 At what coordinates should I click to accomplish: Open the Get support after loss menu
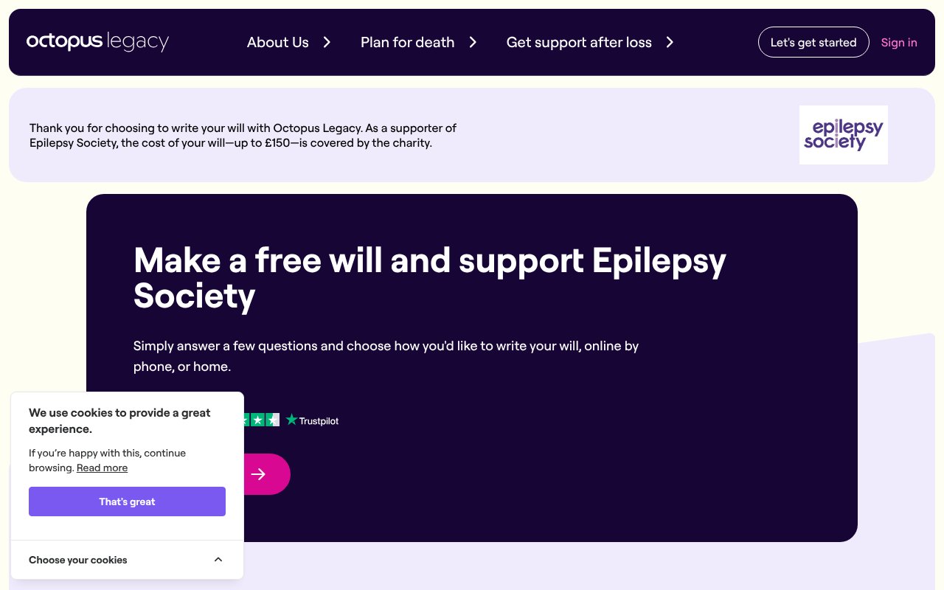[x=579, y=42]
